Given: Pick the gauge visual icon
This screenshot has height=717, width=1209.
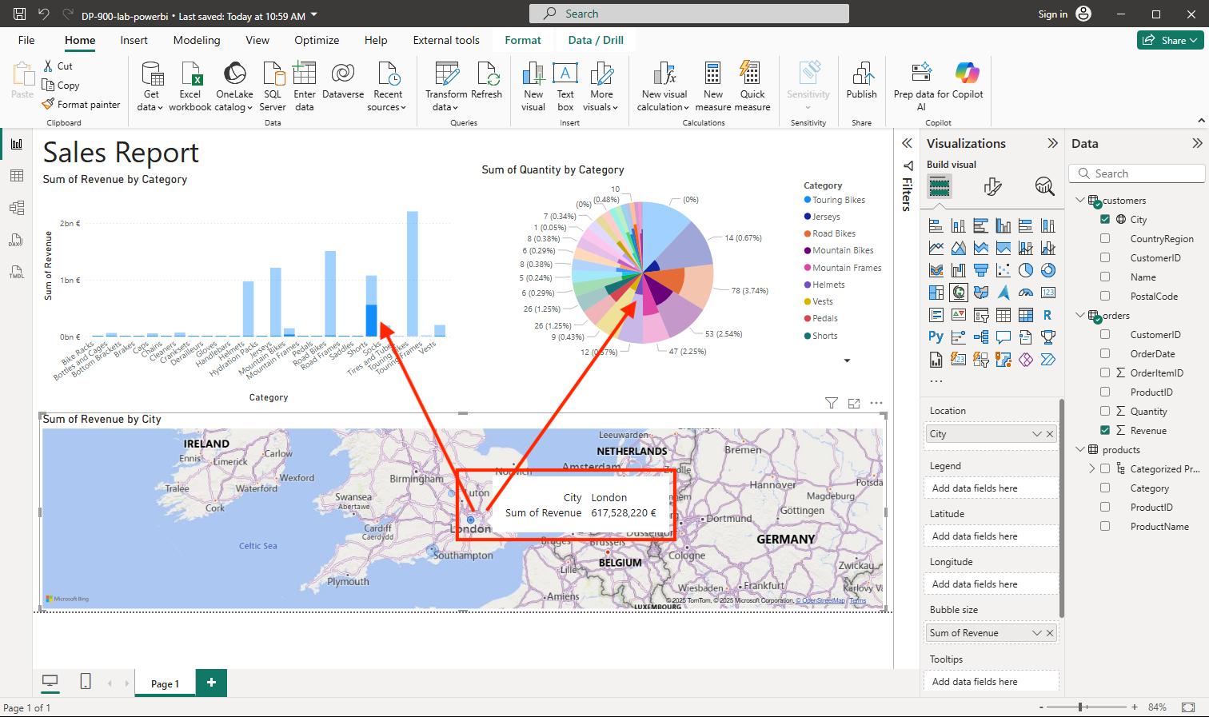Looking at the screenshot, I should click(x=1026, y=293).
